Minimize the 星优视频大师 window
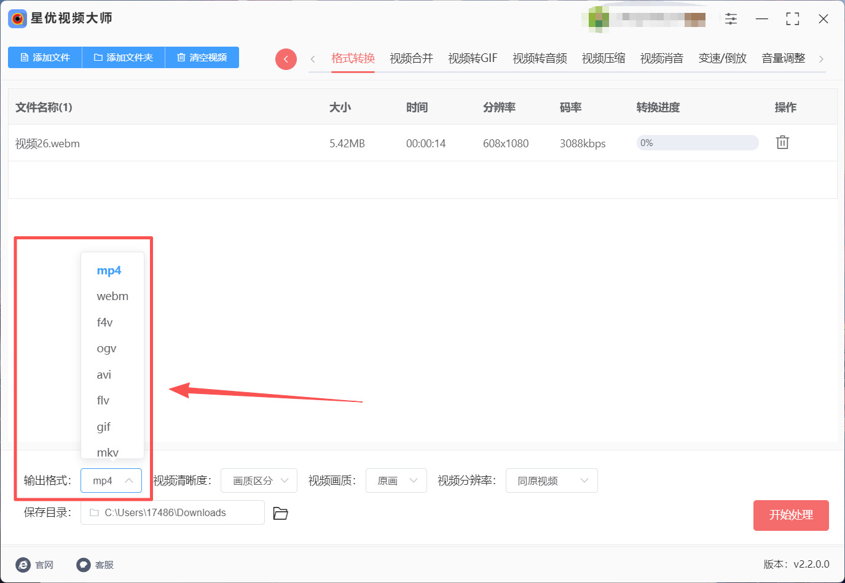This screenshot has width=845, height=583. (x=762, y=19)
